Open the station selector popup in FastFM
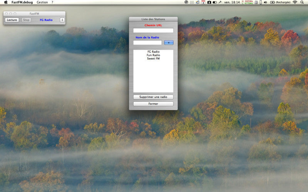Screen dimensions: 308x192 point(62,20)
